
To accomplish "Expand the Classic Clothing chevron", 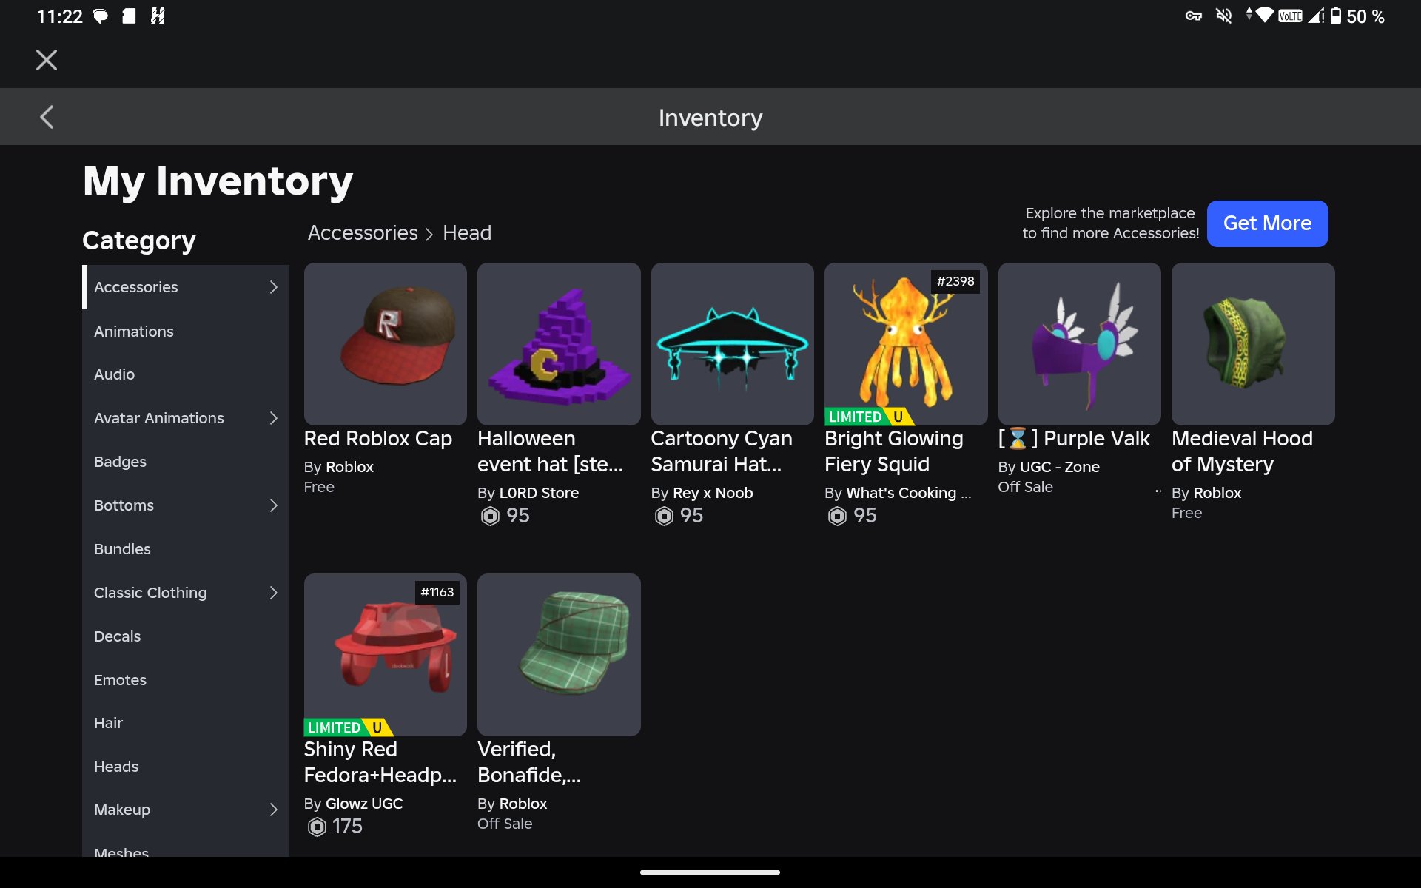I will pyautogui.click(x=273, y=593).
